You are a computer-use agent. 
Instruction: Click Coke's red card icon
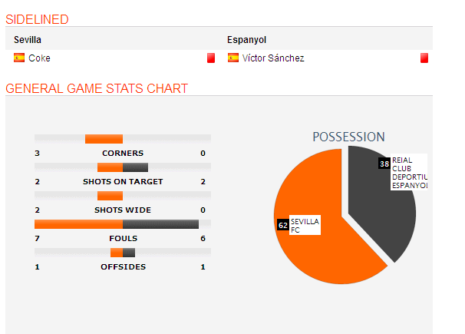click(210, 58)
